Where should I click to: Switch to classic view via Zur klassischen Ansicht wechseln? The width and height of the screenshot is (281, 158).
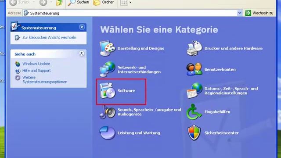pyautogui.click(x=49, y=37)
